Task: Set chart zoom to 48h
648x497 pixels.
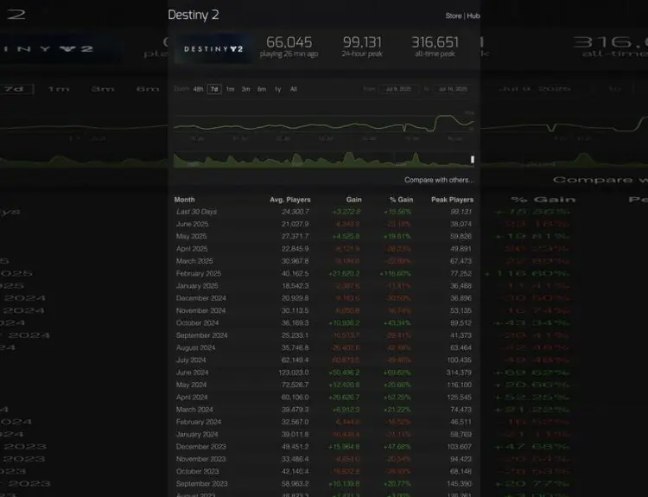Action: point(198,89)
